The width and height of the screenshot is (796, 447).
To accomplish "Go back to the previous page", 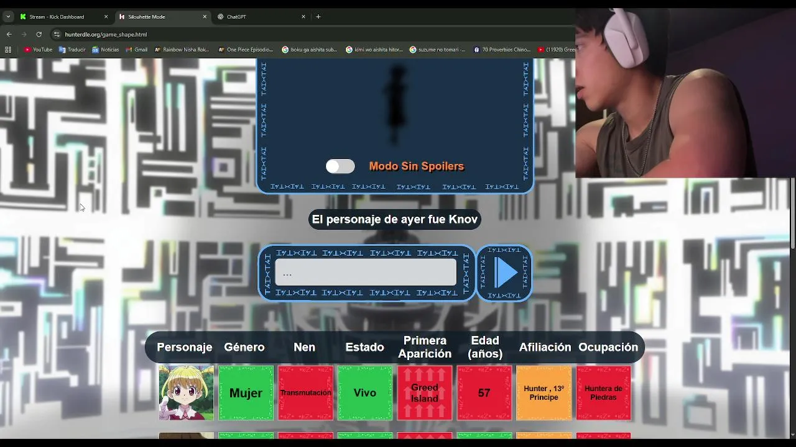I will [x=9, y=34].
